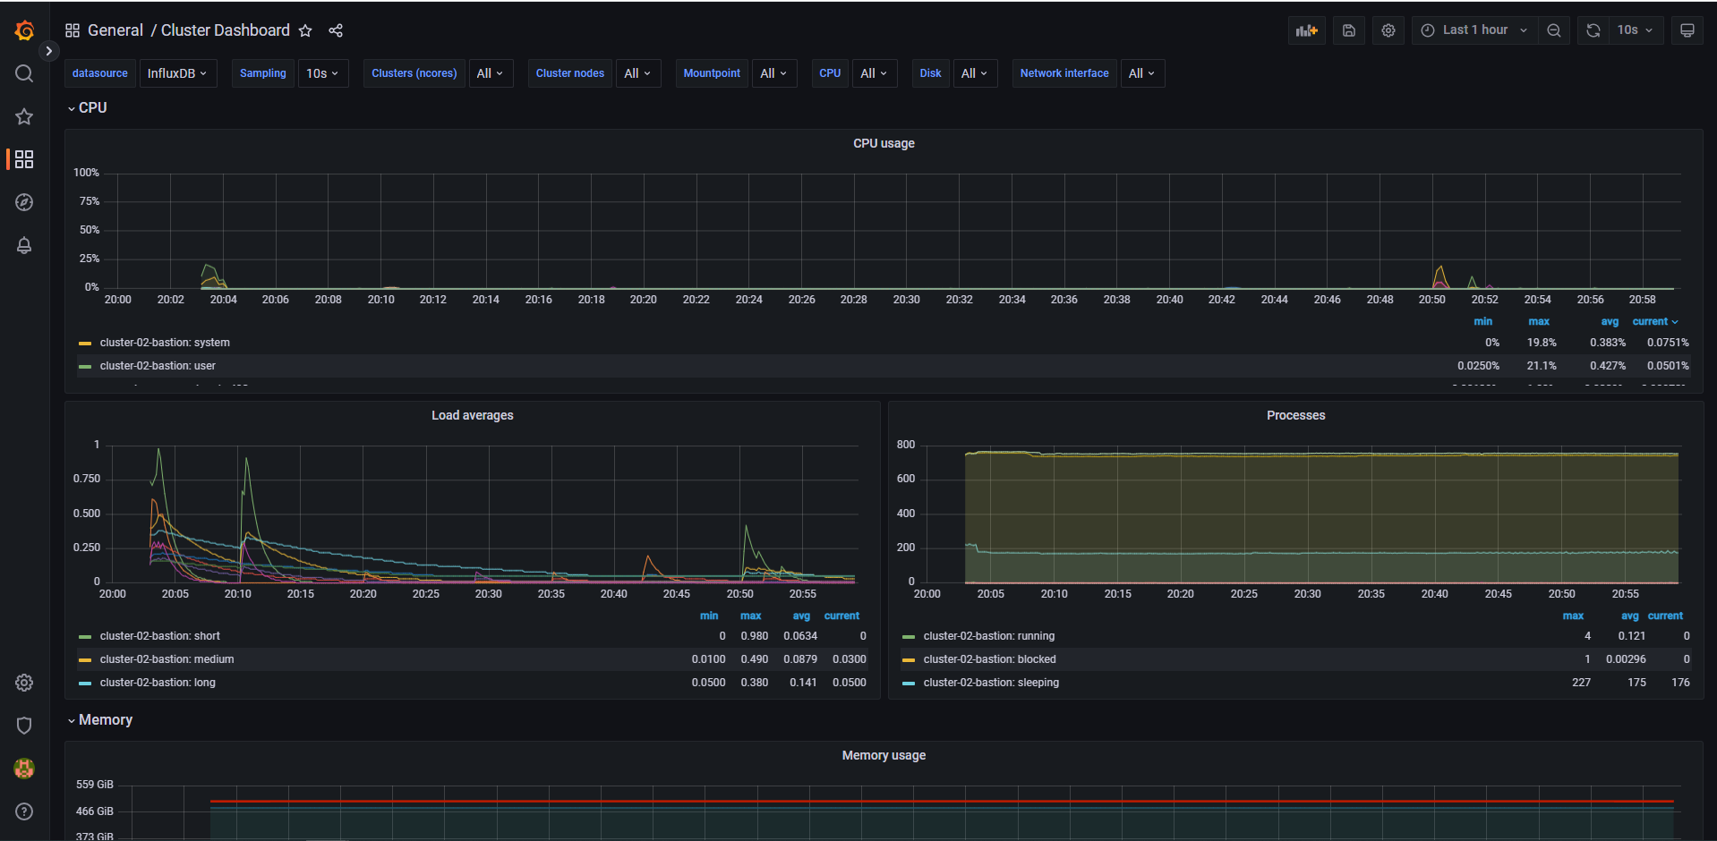Open the Grafana home logo
Viewport: 1717px width, 841px height.
point(24,30)
